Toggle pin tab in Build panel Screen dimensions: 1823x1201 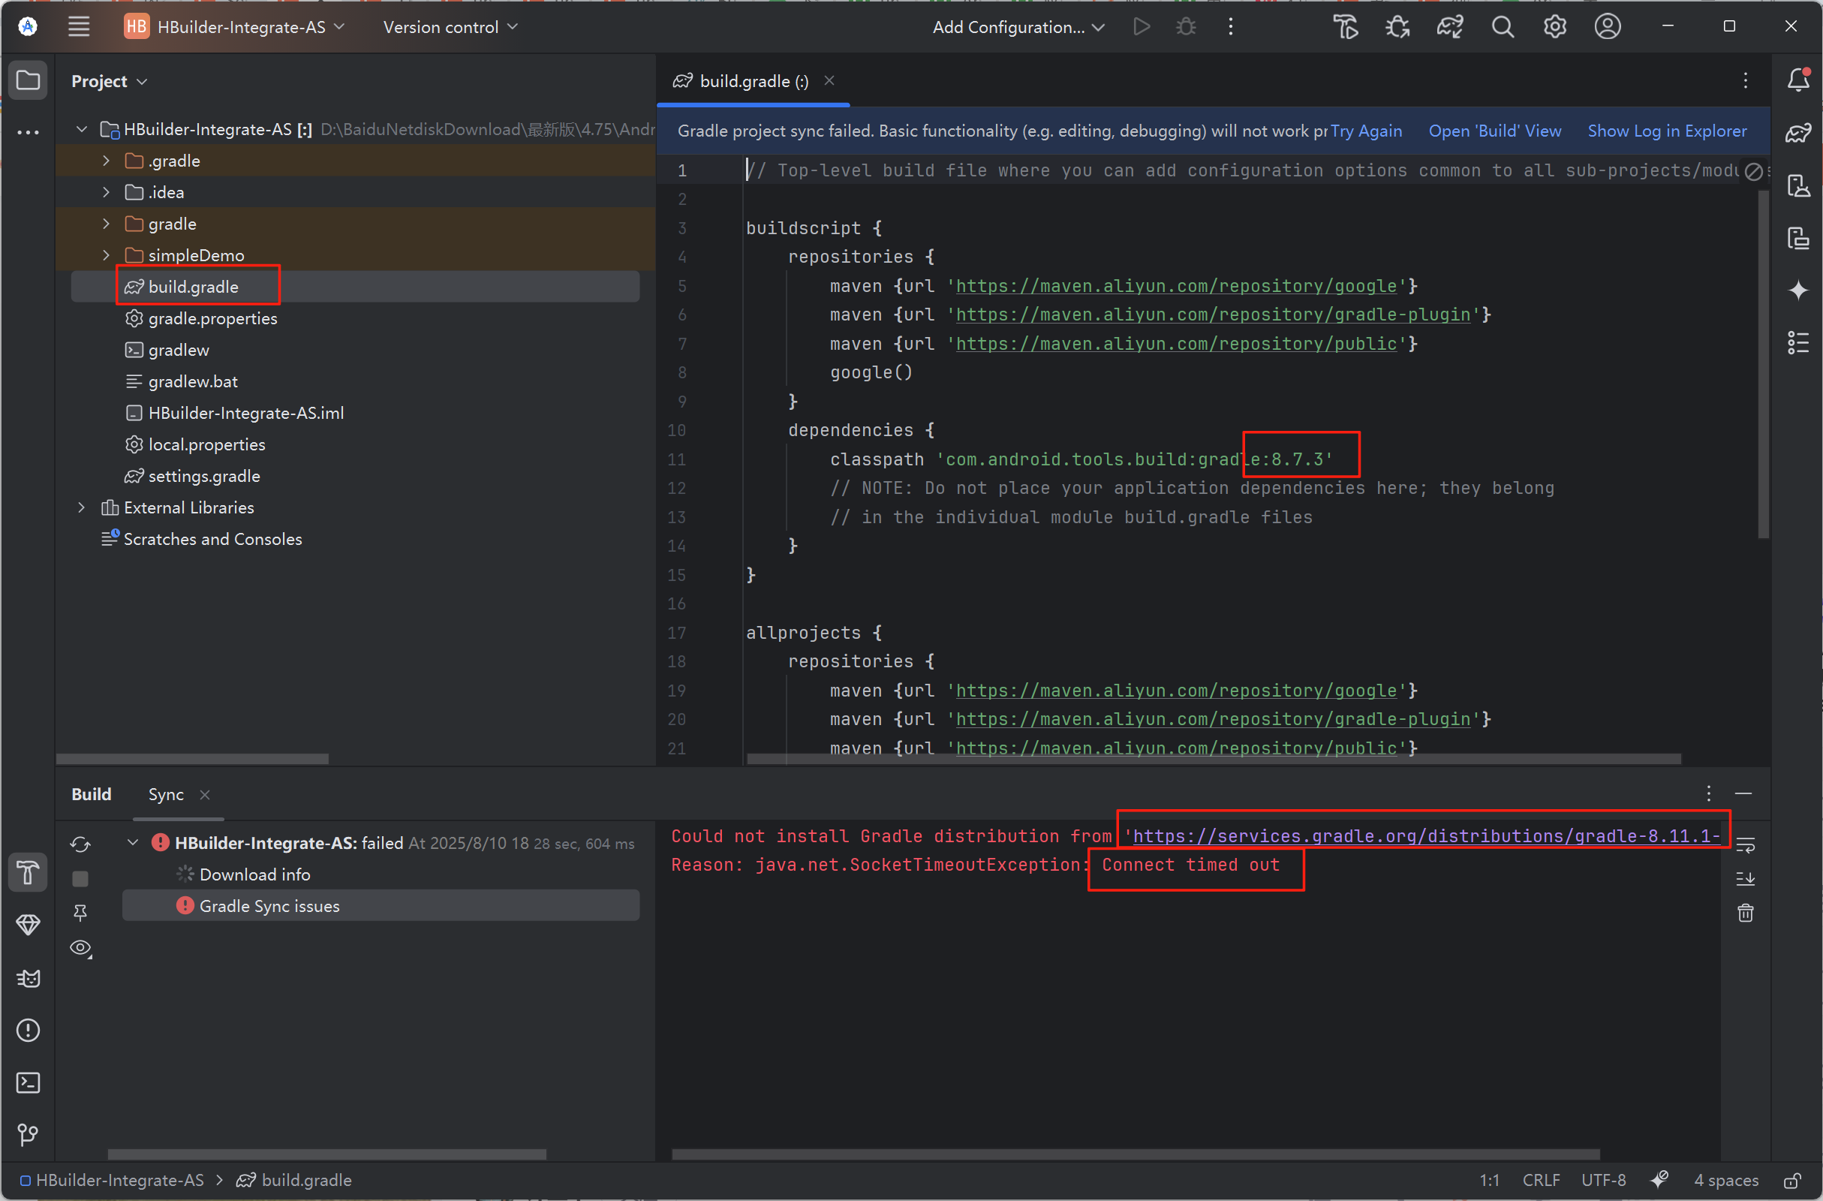coord(80,912)
